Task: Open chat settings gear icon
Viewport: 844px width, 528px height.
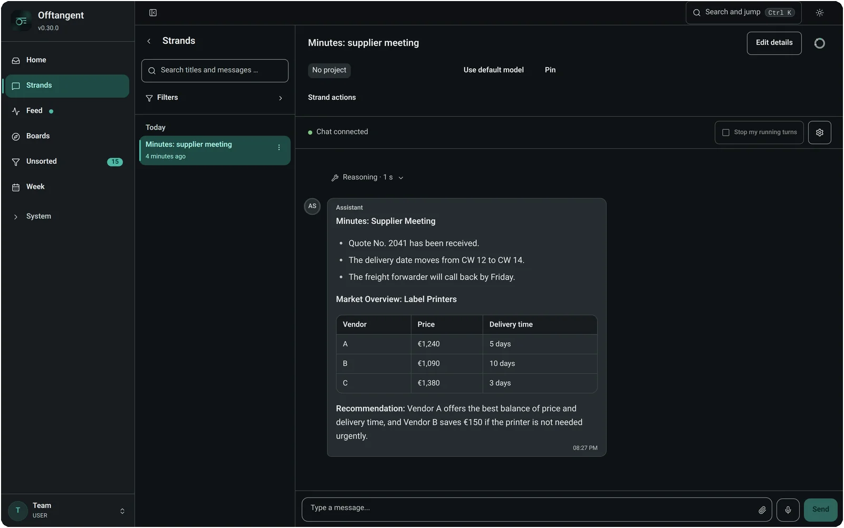Action: pyautogui.click(x=820, y=133)
